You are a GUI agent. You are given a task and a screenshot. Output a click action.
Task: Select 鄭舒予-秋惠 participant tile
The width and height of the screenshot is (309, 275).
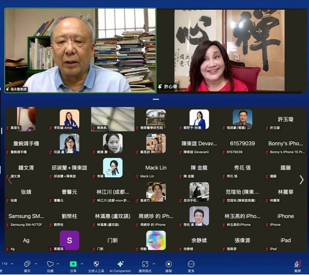click(199, 119)
